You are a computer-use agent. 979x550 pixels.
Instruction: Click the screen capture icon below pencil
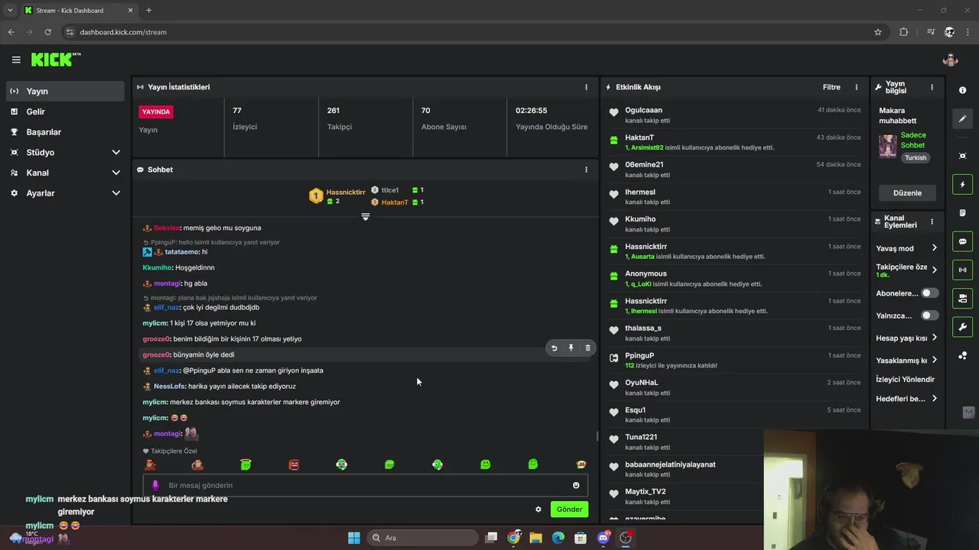click(962, 156)
